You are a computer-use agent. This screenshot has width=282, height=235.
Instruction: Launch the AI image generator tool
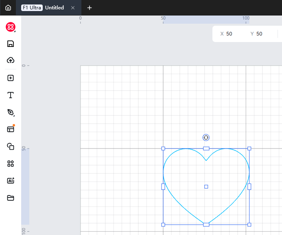pyautogui.click(x=11, y=181)
